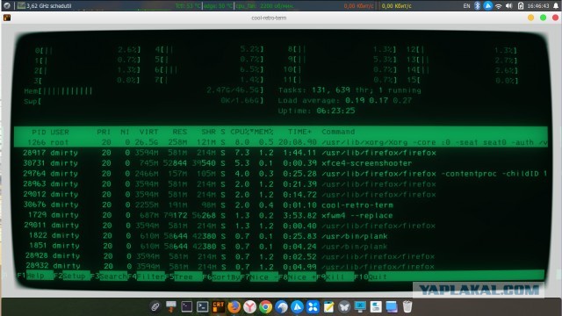Open the blue paper-plane triangle dock app
This screenshot has height=316, width=562.
pos(297,307)
